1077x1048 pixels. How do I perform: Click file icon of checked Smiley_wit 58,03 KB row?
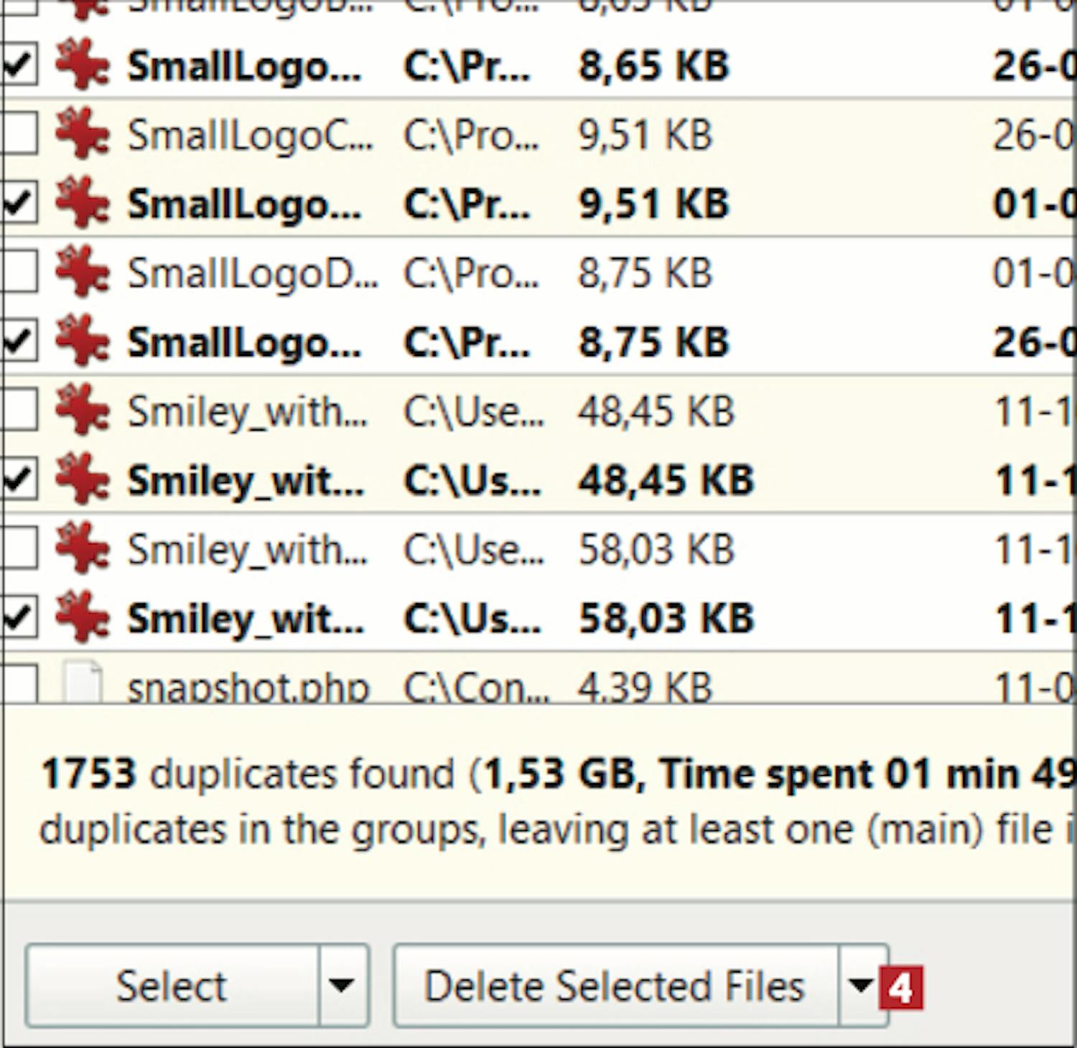(x=82, y=617)
